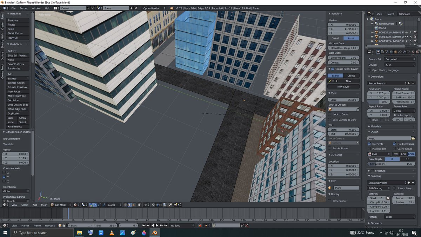
Task: Switch to Grease Pencil sidebar tab
Action: tap(2, 71)
